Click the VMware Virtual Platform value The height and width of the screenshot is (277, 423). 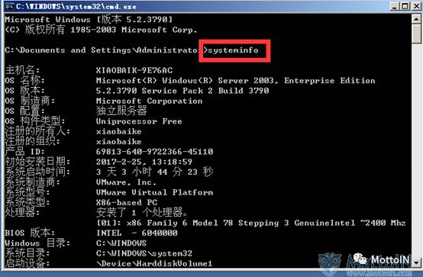[154, 192]
